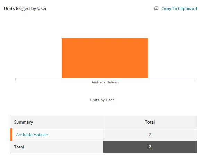Select Andrada Habean's total value cell showing 2
The image size is (204, 163).
pyautogui.click(x=150, y=134)
